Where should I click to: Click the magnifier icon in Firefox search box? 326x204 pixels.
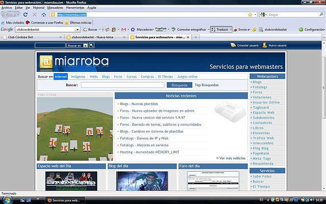tap(321, 15)
